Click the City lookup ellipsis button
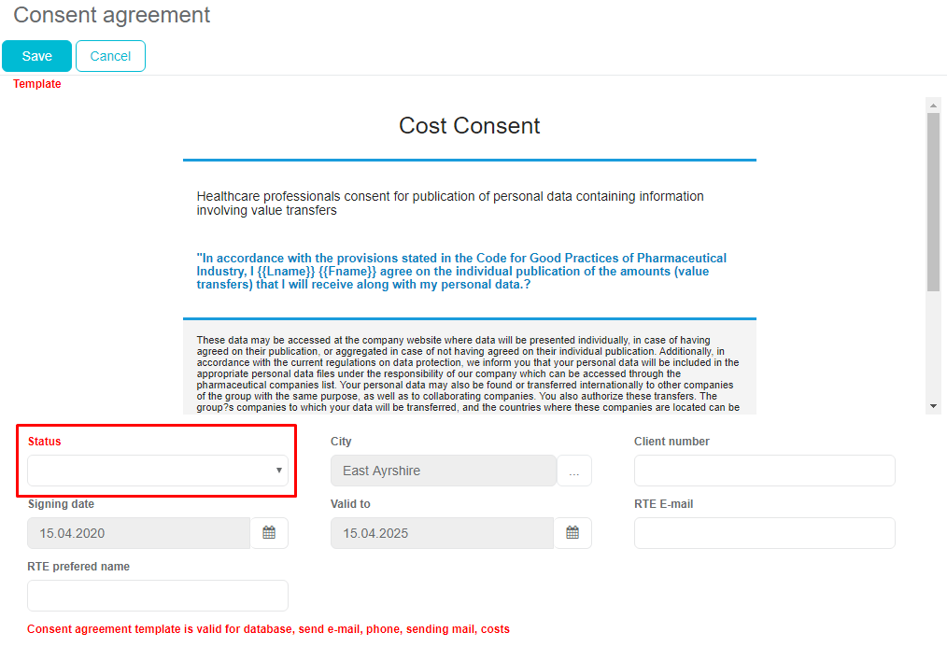Screen dimensions: 947x647 pos(573,471)
